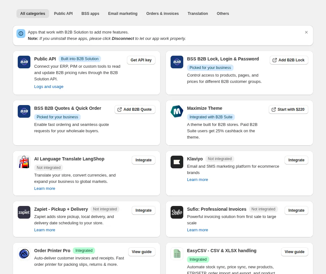Click Sufio: Professional Invoices title
Viewport: 326px width, 274px height.
pyautogui.click(x=216, y=209)
